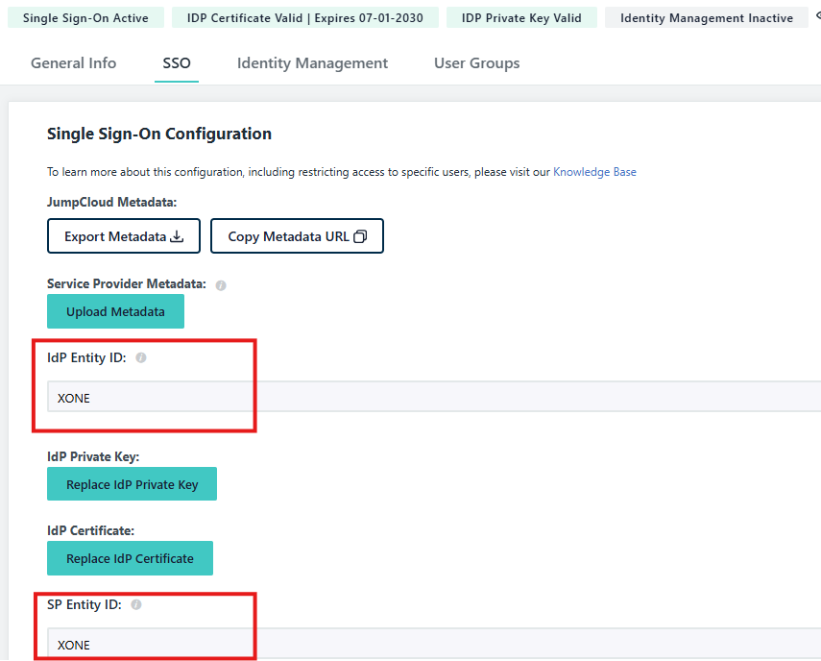Click the Single Sign-On Active status badge
821x661 pixels.
point(85,17)
